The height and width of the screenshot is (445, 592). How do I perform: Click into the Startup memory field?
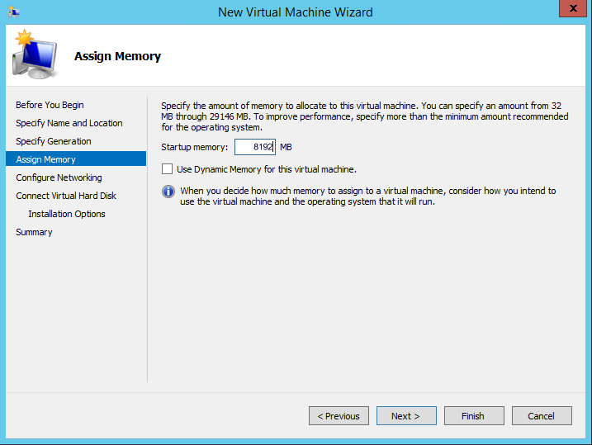(254, 147)
